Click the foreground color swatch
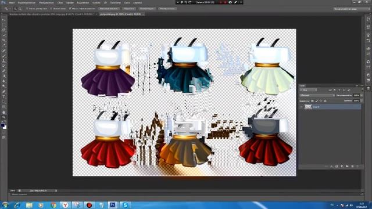Viewport: 372px width, 209px height. click(2, 125)
